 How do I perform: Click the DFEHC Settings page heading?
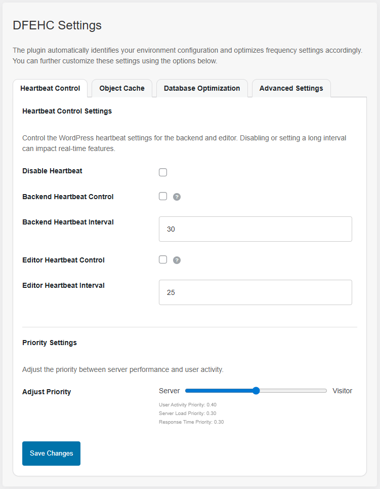pyautogui.click(x=57, y=25)
